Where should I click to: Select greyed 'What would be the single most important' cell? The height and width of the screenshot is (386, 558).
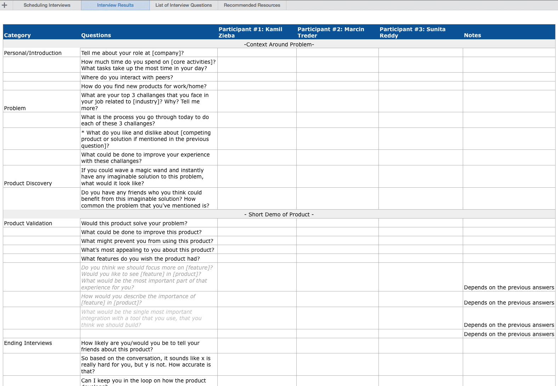point(149,318)
